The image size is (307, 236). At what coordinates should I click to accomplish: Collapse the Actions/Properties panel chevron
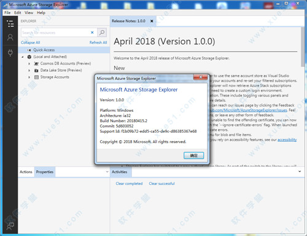point(107,171)
